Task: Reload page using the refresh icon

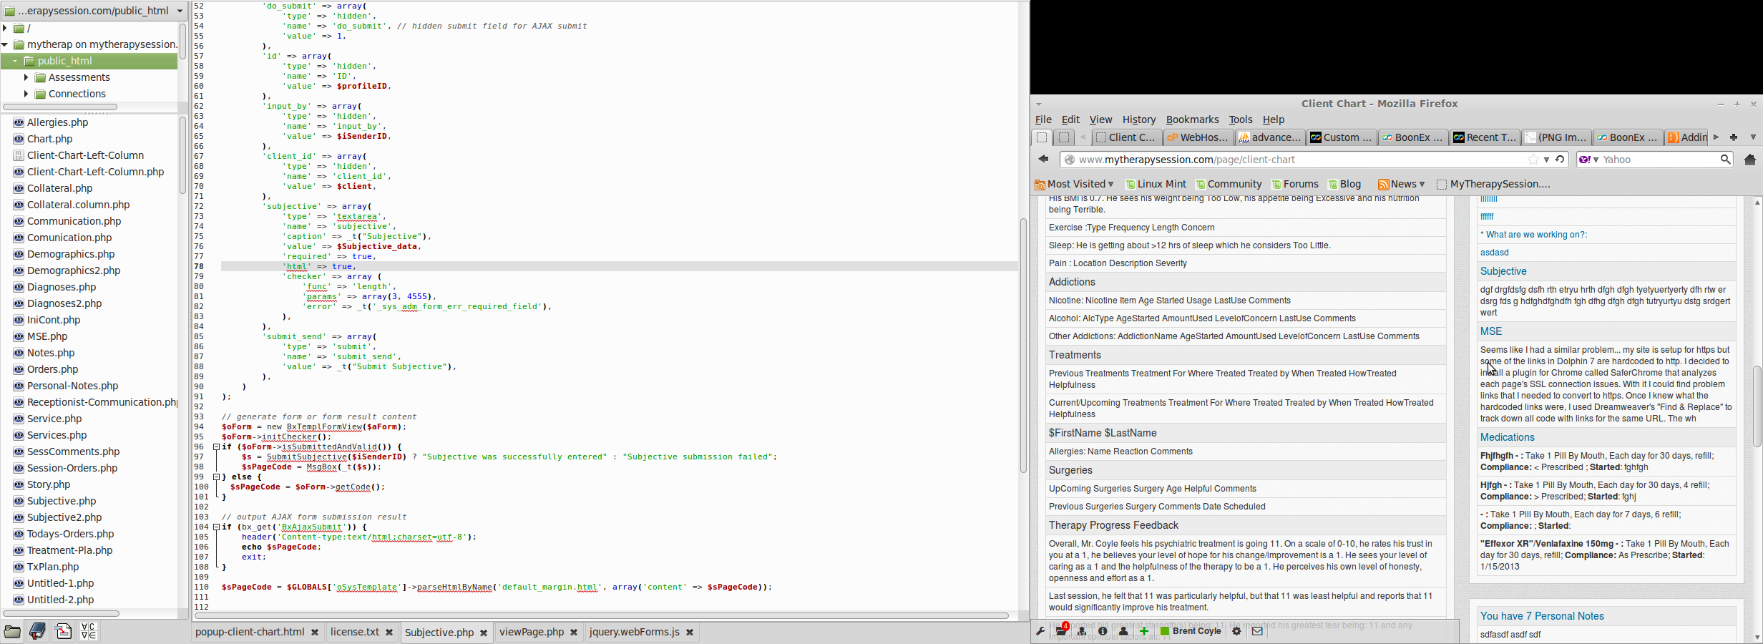Action: click(1561, 160)
